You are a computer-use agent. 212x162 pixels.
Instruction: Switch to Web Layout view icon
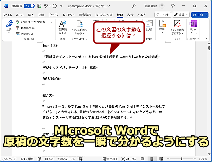pos(161,159)
